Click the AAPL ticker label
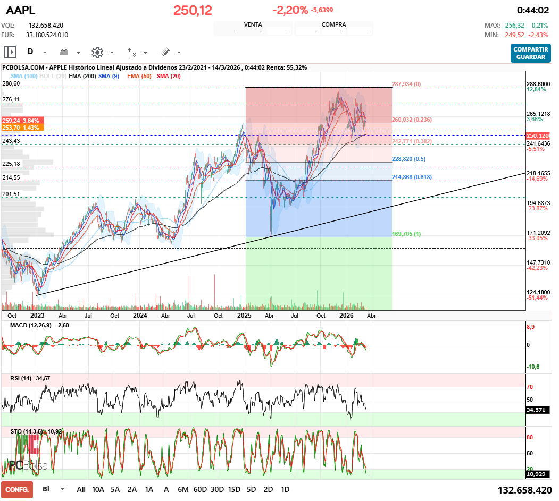 pos(20,10)
